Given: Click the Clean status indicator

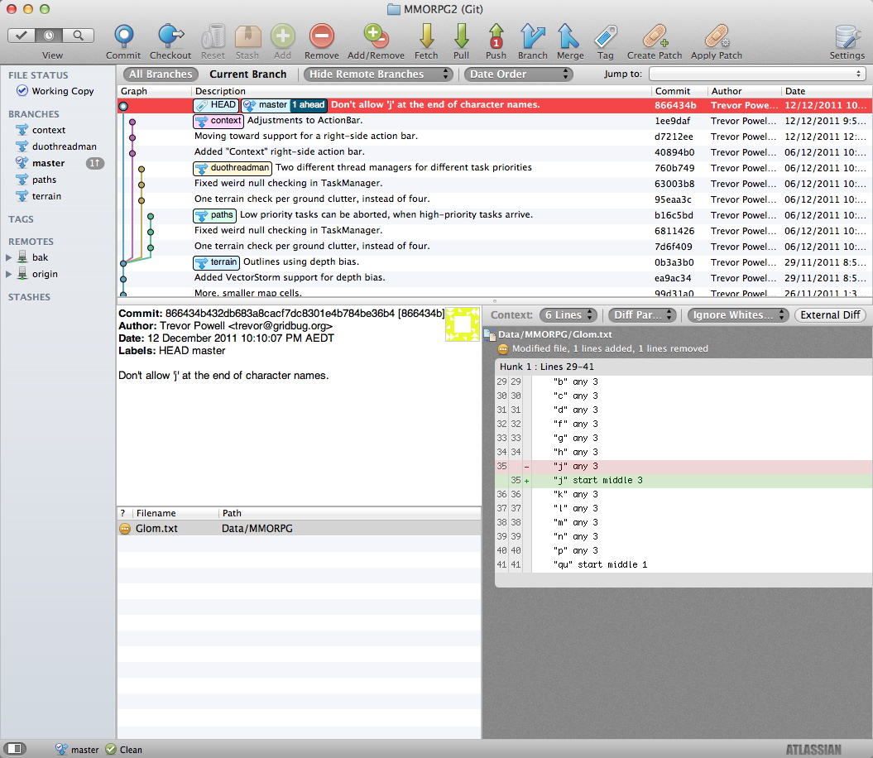Looking at the screenshot, I should (123, 750).
